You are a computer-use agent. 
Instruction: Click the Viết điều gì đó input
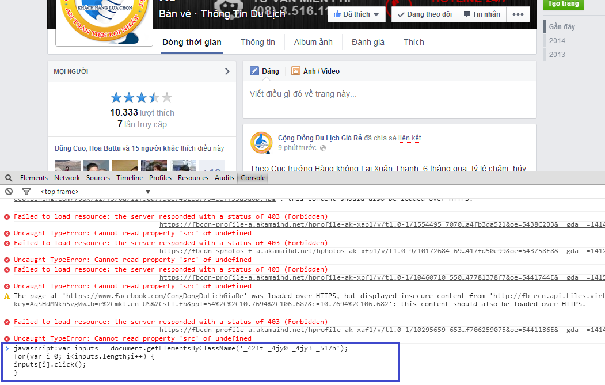tap(389, 99)
